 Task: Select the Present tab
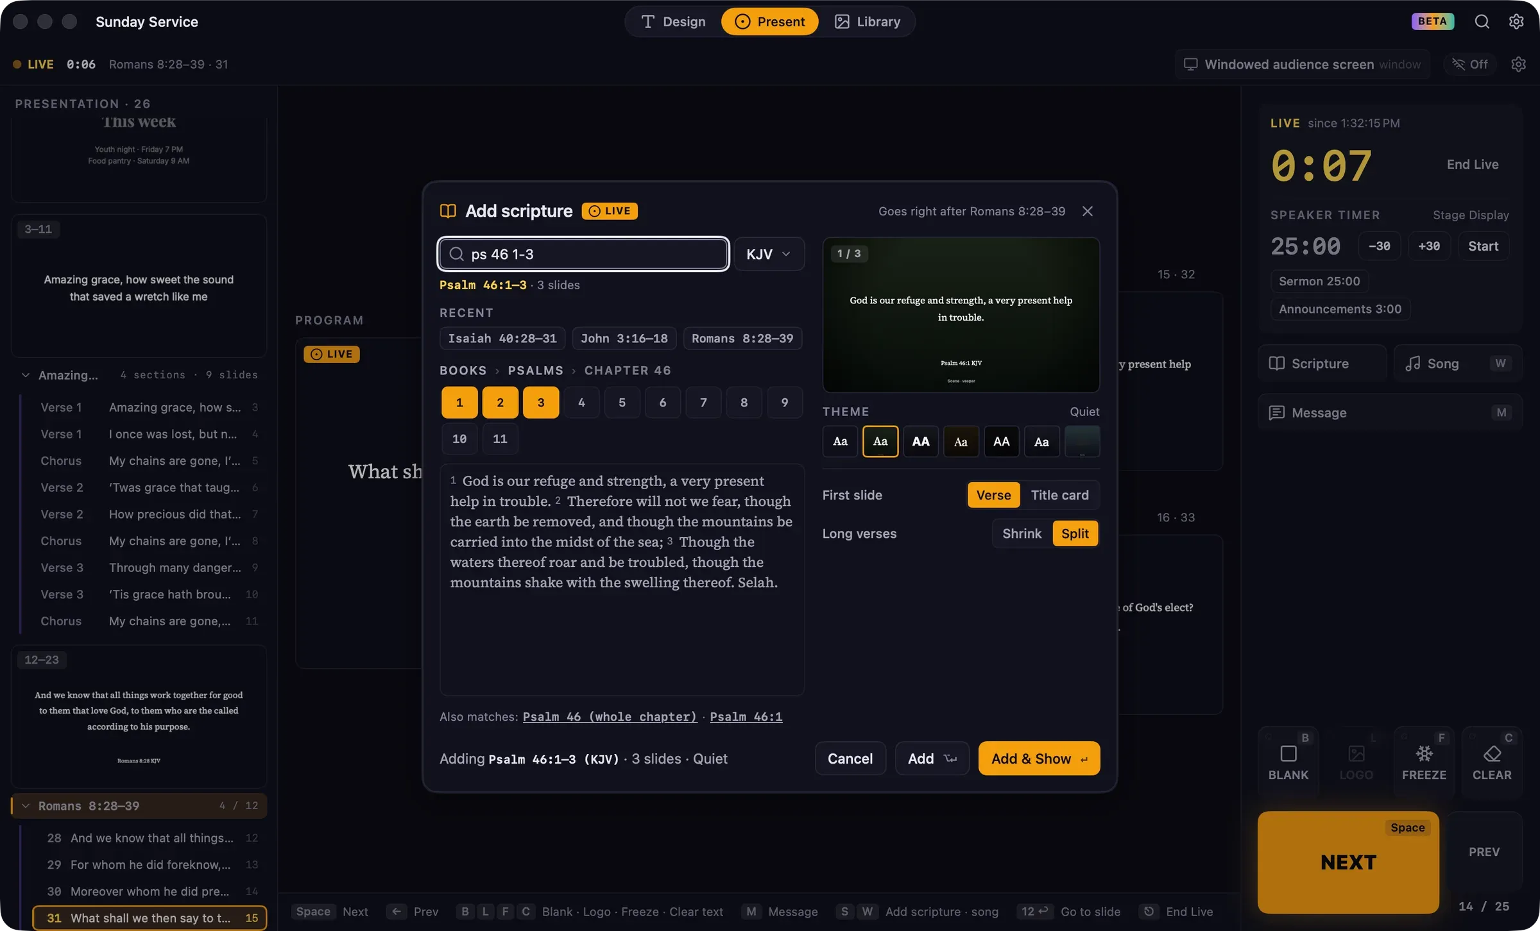(769, 22)
